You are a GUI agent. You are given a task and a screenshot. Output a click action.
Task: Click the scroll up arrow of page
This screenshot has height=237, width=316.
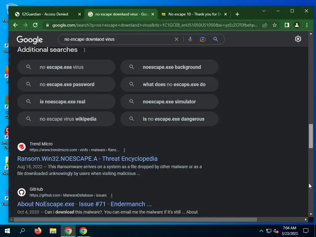point(311,33)
